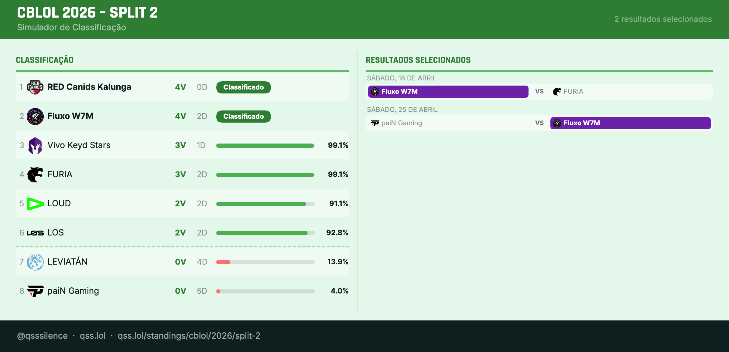This screenshot has height=352, width=729.
Task: Select the Vivo Keyd Stars logo
Action: (36, 145)
